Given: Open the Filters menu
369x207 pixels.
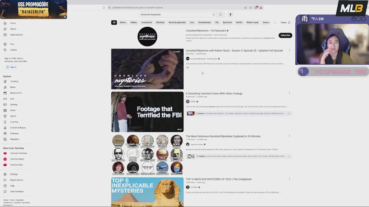Looking at the screenshot, I should click(285, 22).
